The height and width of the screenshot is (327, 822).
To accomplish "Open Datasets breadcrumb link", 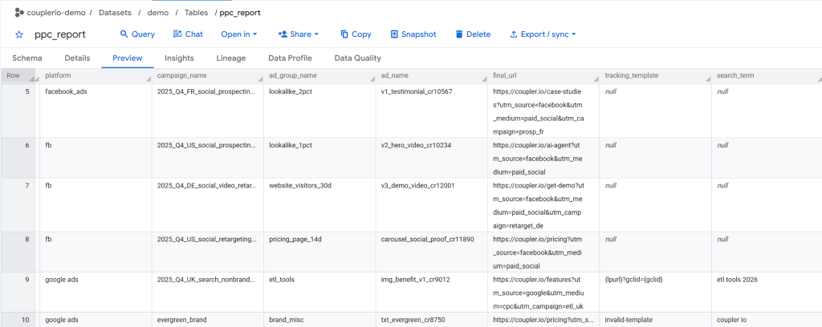I will tap(115, 13).
